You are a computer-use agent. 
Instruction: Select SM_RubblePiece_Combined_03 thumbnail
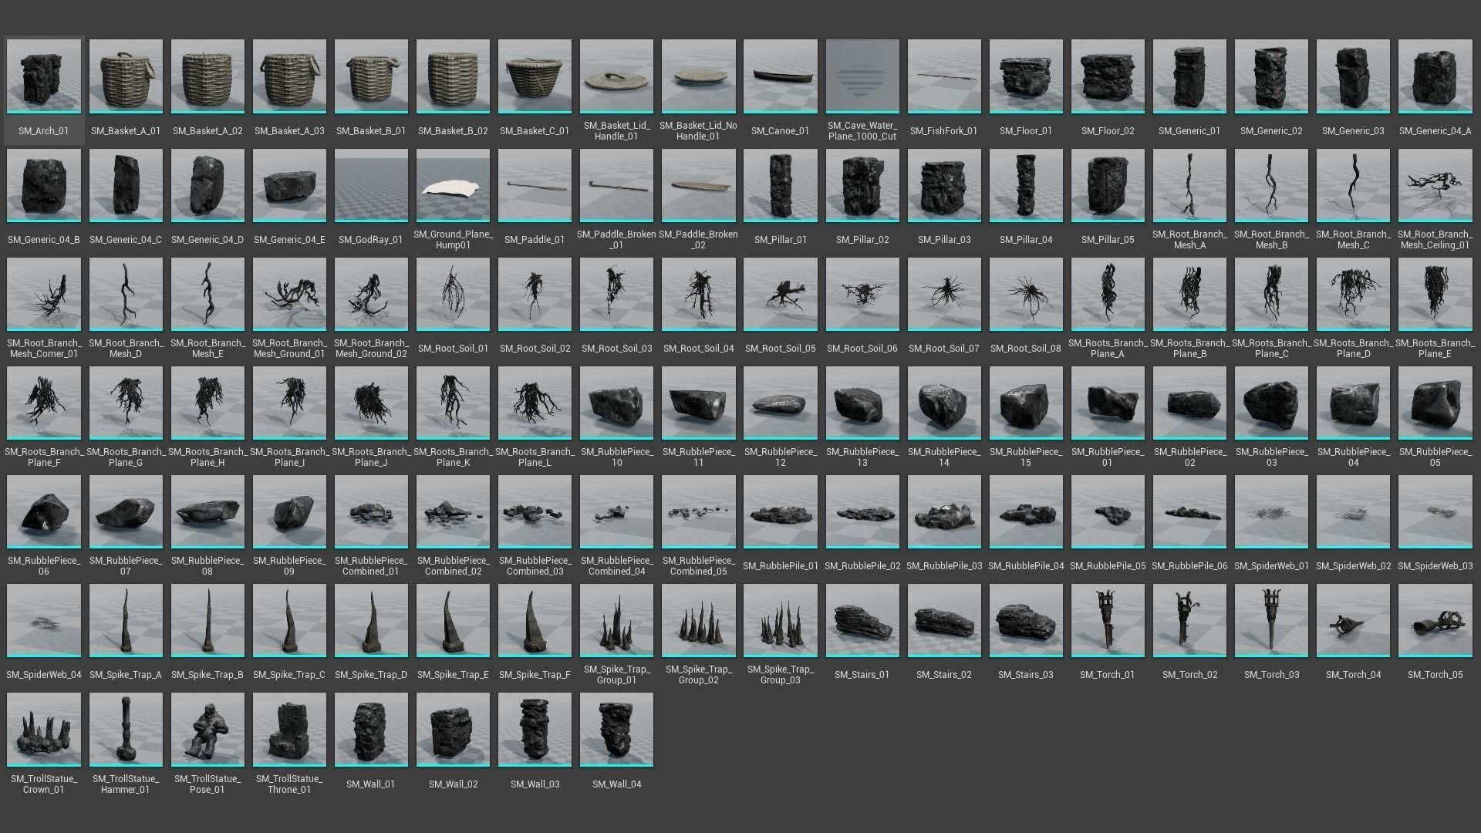click(x=535, y=511)
